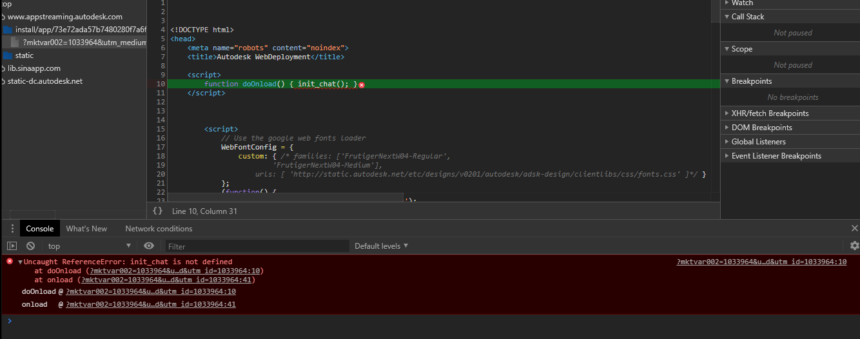Toggle console sidebar panel icon

12,246
